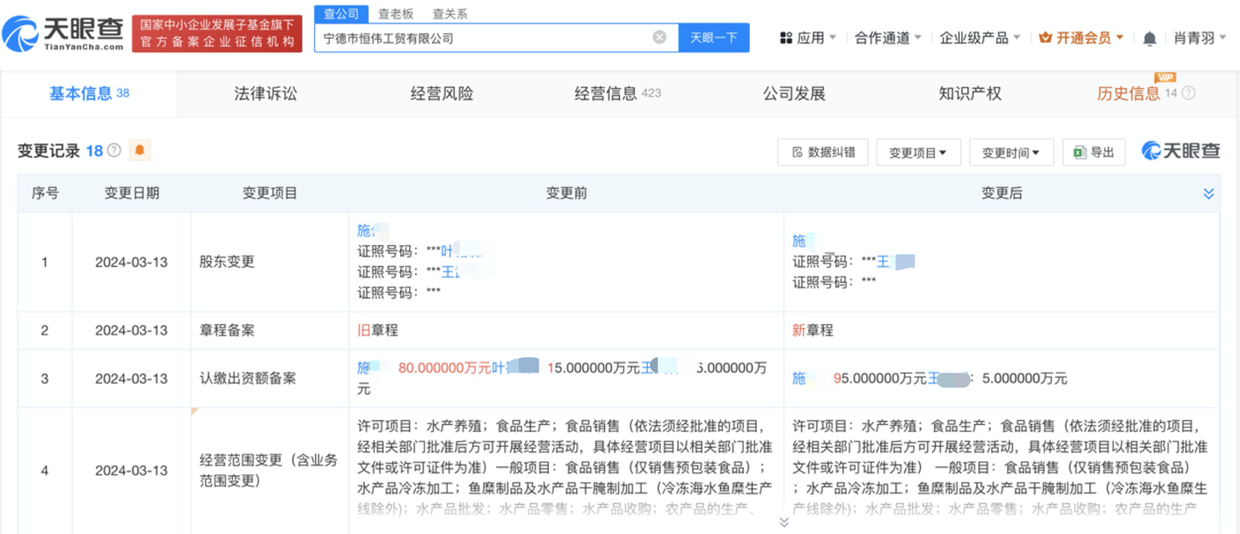Click help icon beside 历史信息 tab
This screenshot has width=1240, height=534.
pyautogui.click(x=1188, y=93)
